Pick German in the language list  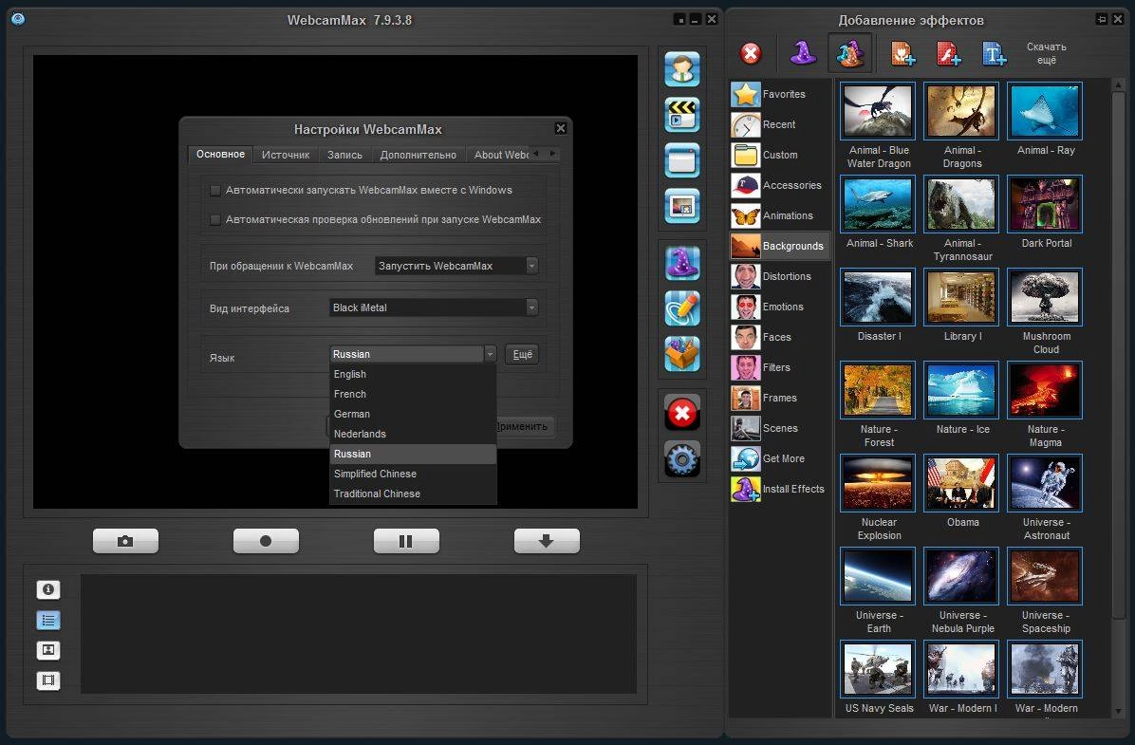(413, 414)
